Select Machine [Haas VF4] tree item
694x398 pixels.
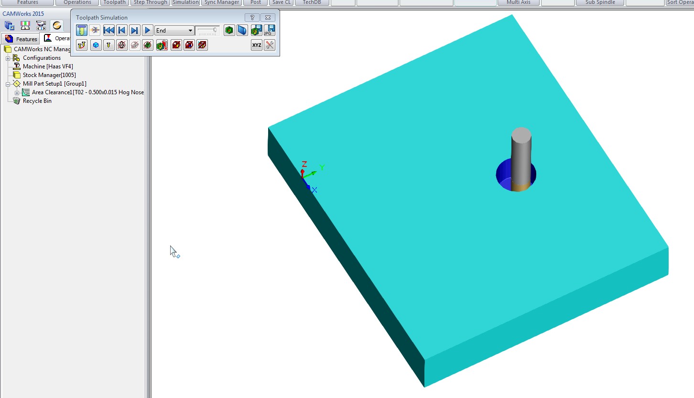pyautogui.click(x=48, y=66)
